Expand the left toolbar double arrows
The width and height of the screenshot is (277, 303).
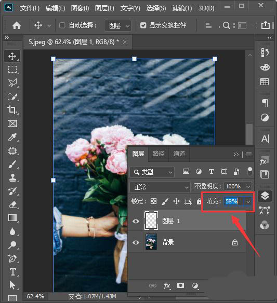7,37
